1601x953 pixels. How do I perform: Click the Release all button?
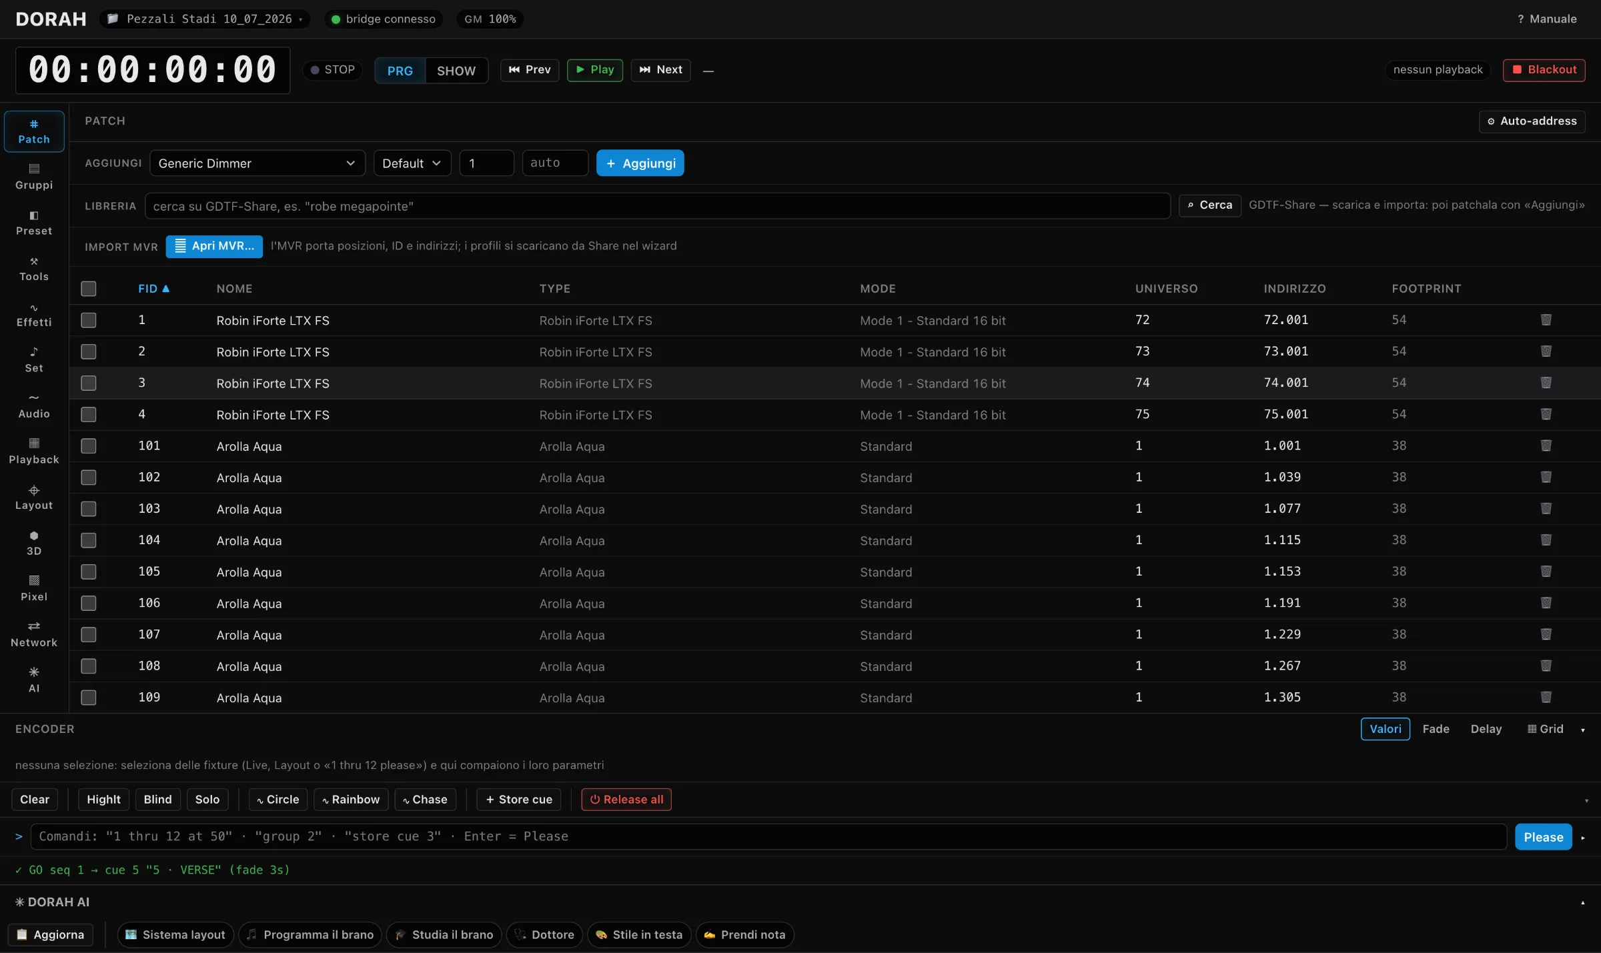coord(626,800)
